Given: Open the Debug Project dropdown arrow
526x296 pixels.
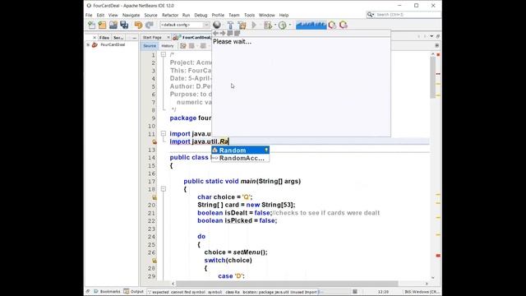Looking at the screenshot, I should click(x=275, y=25).
